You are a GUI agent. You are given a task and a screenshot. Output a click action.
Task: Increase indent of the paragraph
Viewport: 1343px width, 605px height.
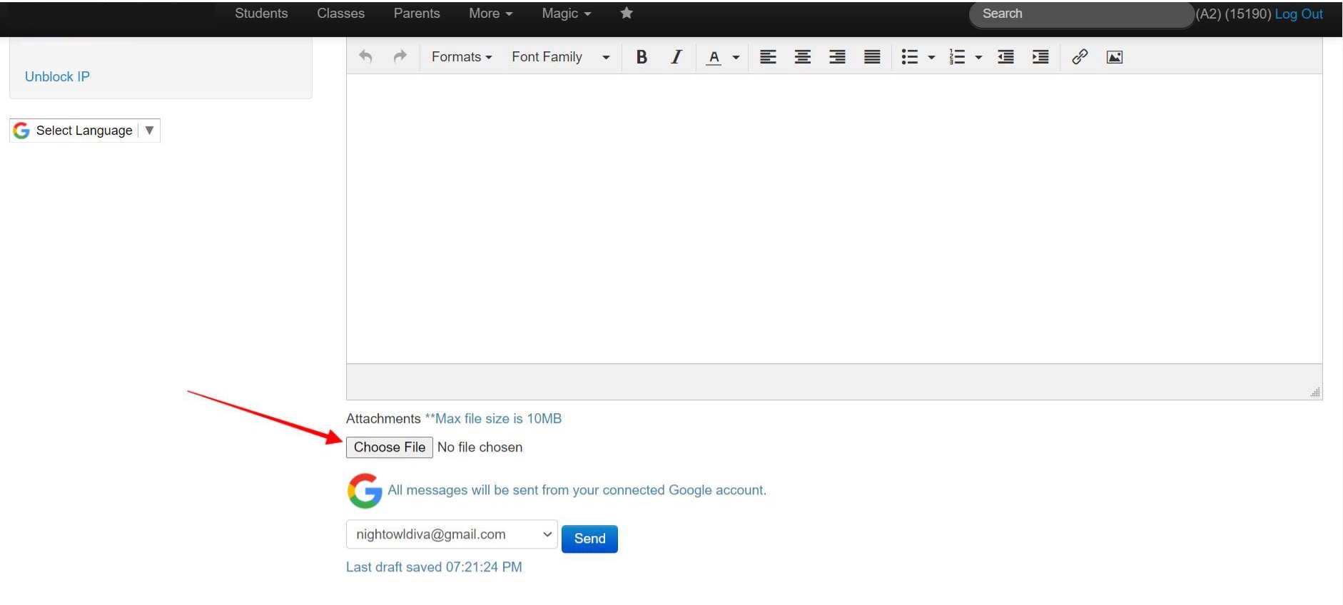[1040, 57]
